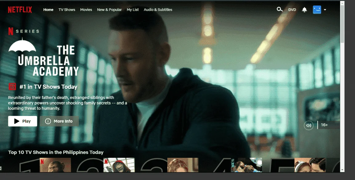
Task: Click the '#1 in TV Shows Today' text
Action: click(x=48, y=87)
